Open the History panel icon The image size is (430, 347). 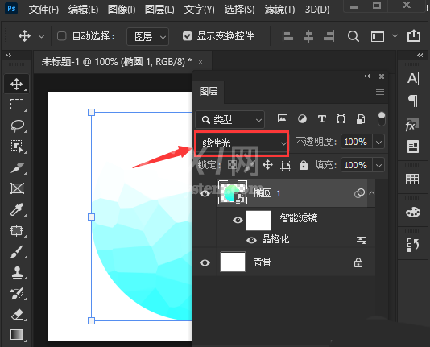(x=413, y=245)
